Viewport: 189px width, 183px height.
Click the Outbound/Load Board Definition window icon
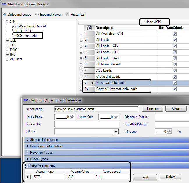[25, 100]
